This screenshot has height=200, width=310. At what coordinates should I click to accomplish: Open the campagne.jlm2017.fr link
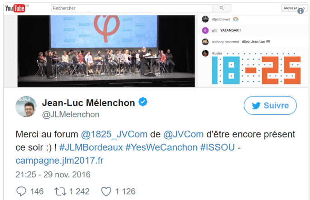tap(59, 161)
